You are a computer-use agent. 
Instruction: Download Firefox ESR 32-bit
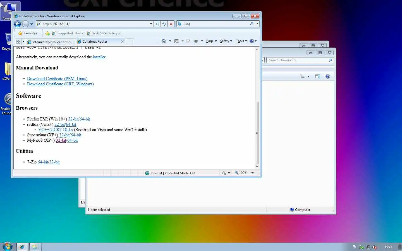click(73, 119)
